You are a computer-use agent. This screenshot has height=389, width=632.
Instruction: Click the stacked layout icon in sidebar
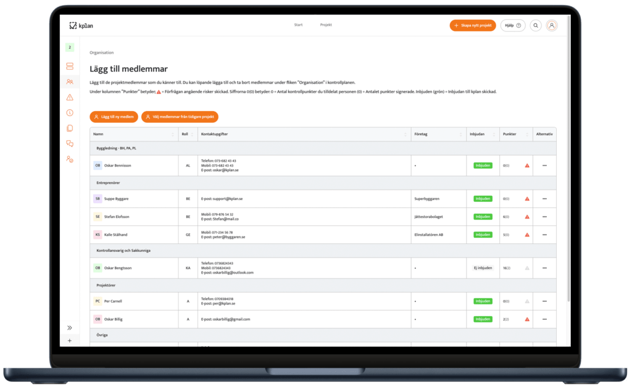pyautogui.click(x=70, y=66)
